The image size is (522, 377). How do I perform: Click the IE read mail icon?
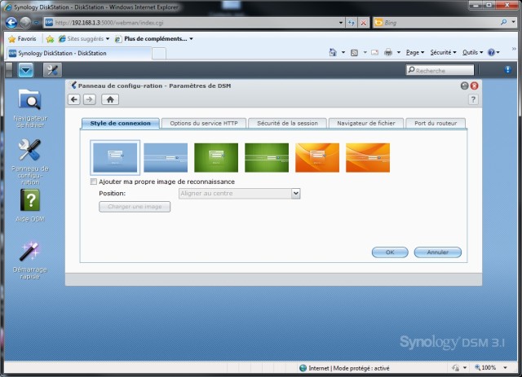coord(375,53)
